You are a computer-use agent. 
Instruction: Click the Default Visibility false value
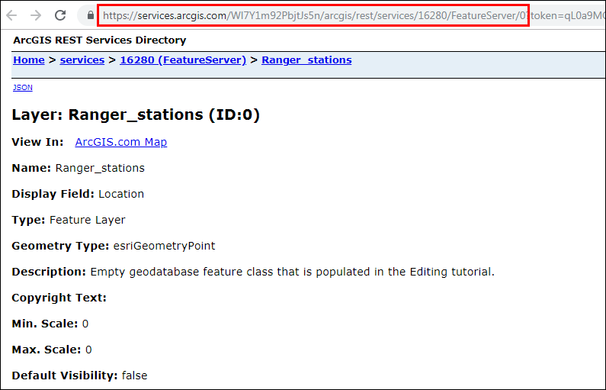(134, 375)
